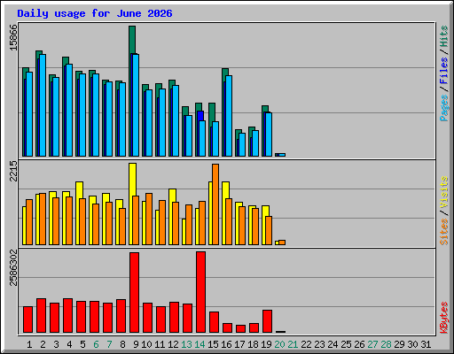Screen dimensions: 454x354
Task: Click the day 1 label on the x-axis
Action: tap(29, 344)
